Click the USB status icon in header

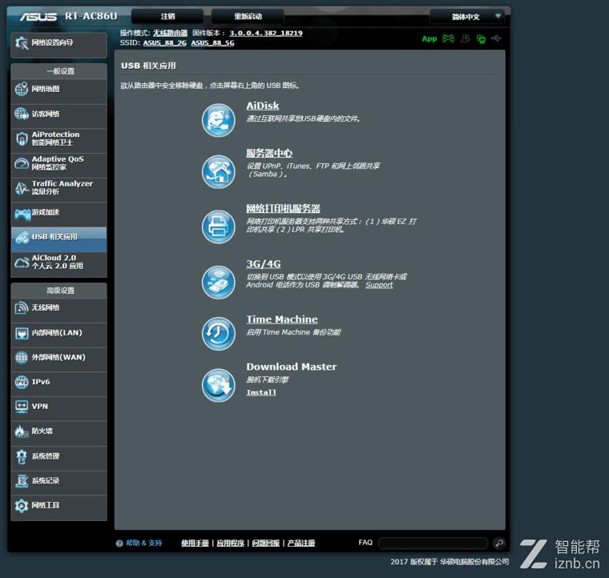click(496, 38)
